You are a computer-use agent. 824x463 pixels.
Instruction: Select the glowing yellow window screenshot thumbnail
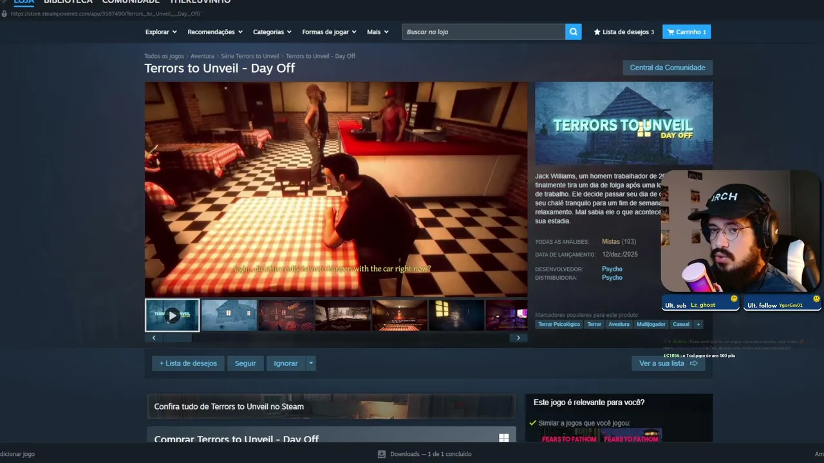(456, 315)
